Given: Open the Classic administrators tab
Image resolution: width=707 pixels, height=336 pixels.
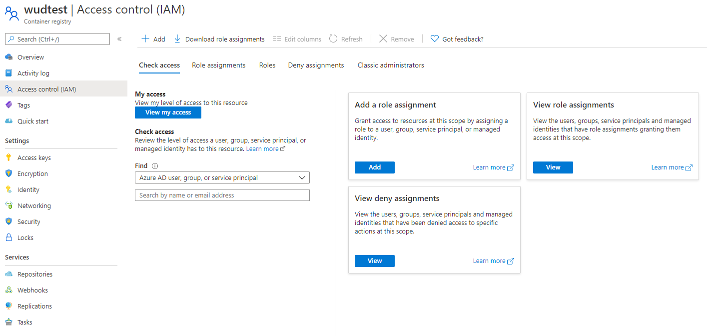Looking at the screenshot, I should 391,65.
